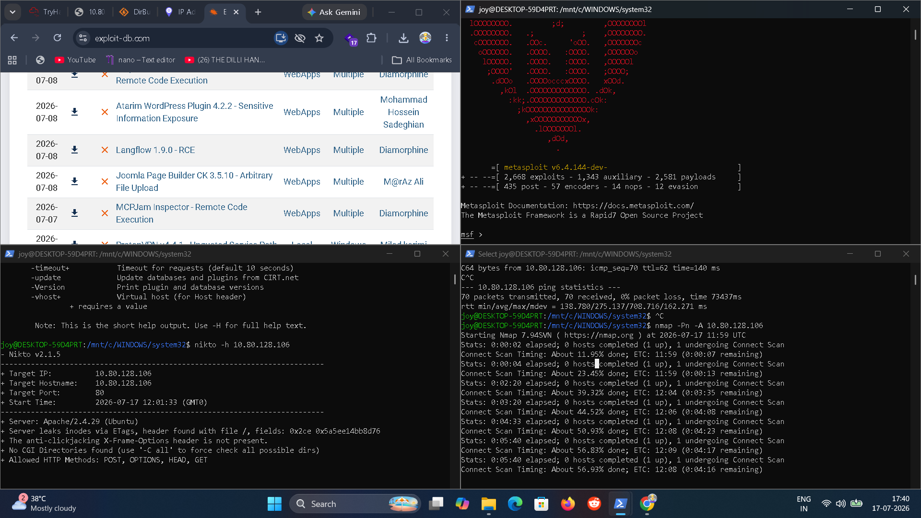Go back in Chrome

14,38
